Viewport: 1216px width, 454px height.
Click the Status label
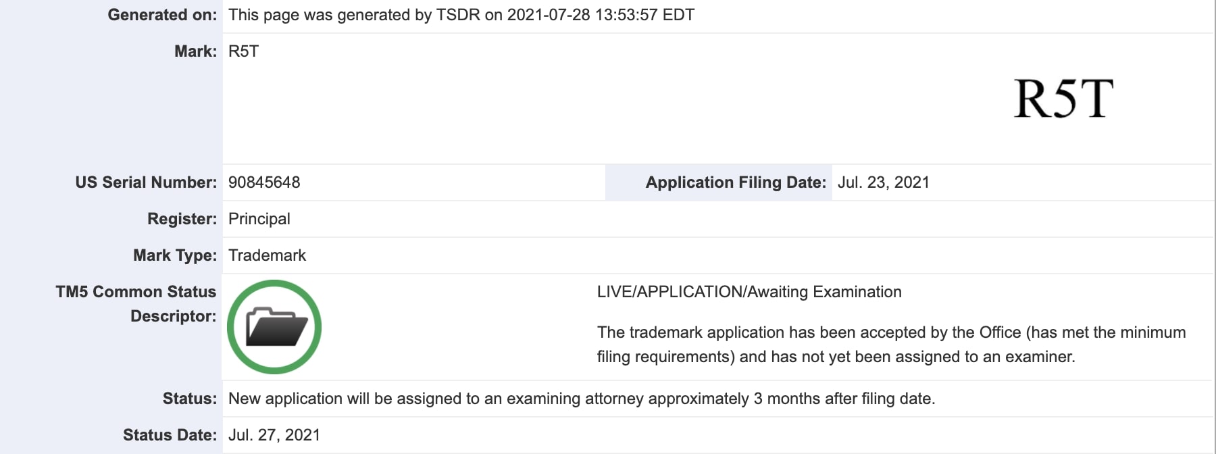tap(190, 399)
